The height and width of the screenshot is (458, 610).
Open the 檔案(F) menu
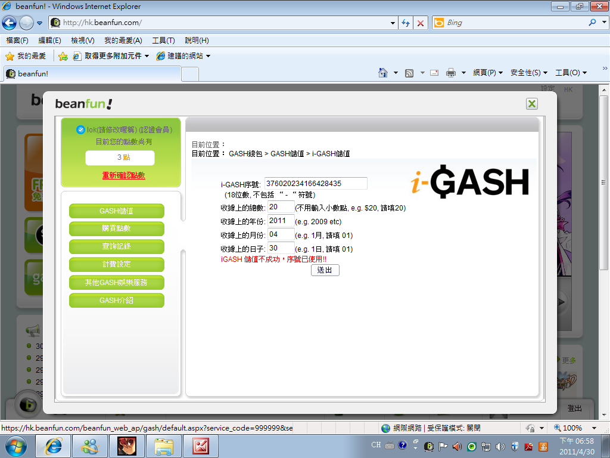point(17,41)
